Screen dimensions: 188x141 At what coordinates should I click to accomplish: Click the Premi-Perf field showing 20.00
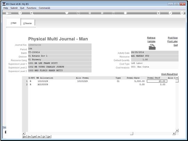[x=157, y=81]
